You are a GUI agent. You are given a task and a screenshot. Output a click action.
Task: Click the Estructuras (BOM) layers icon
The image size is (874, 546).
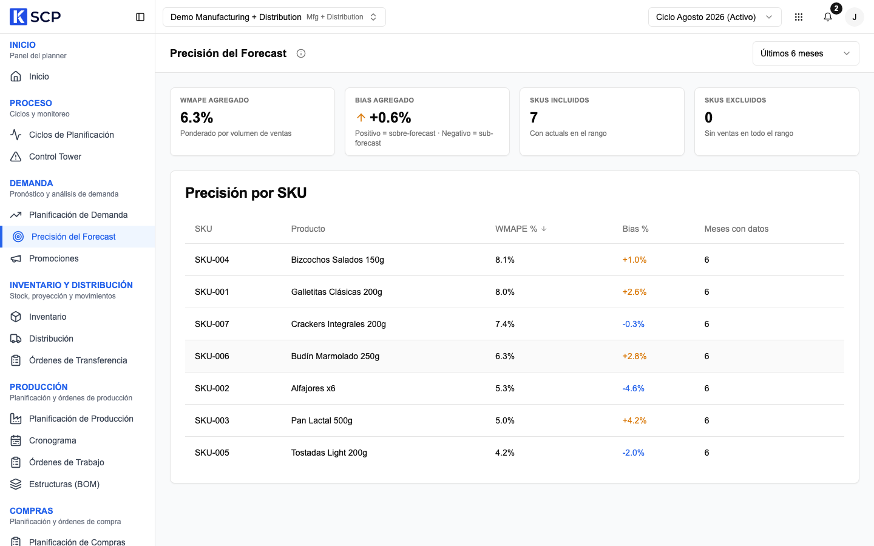pyautogui.click(x=16, y=484)
